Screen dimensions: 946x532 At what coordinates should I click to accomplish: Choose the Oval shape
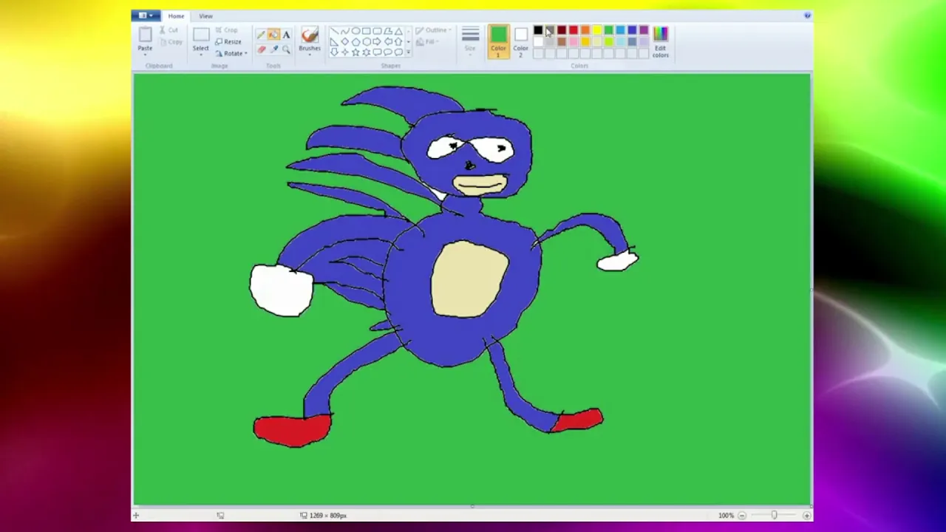coord(355,31)
